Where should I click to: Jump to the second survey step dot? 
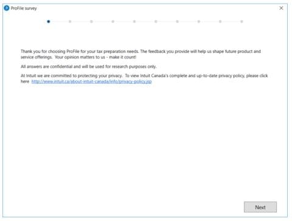pyautogui.click(x=70, y=21)
